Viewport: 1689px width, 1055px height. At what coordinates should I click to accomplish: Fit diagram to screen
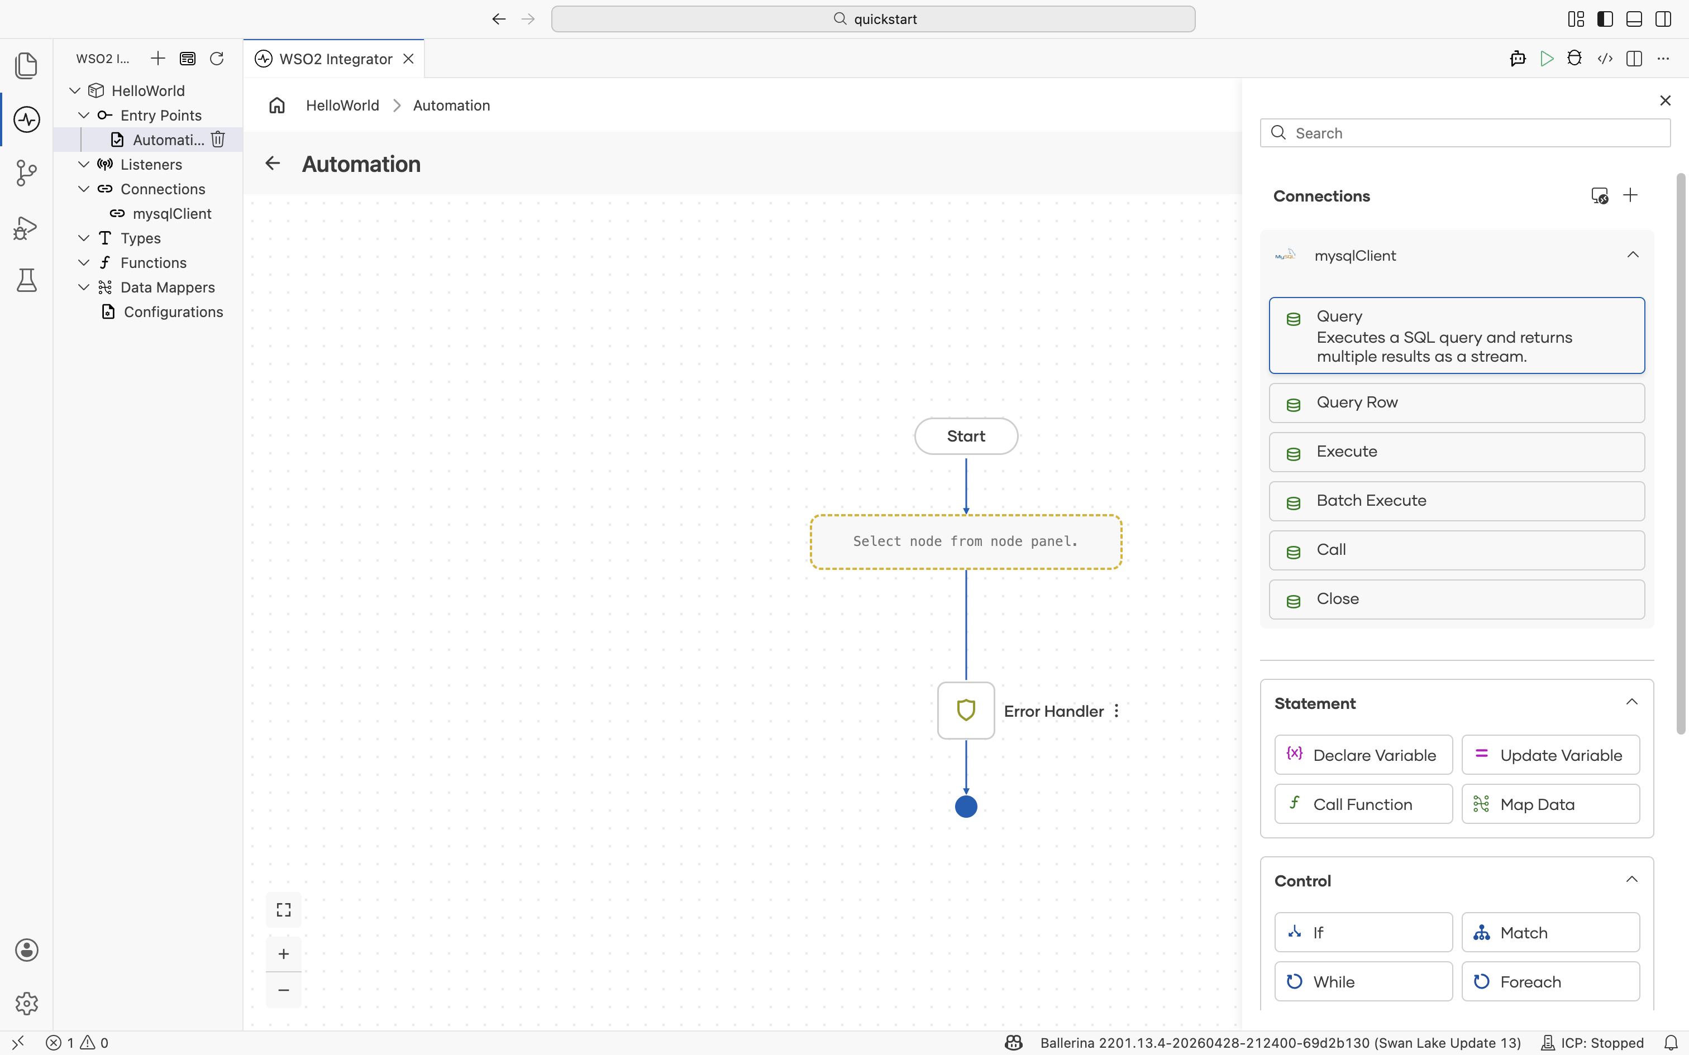[x=283, y=910]
